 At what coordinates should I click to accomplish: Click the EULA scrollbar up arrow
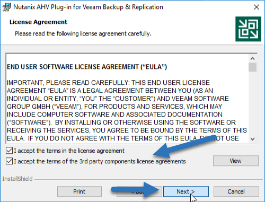coord(252,58)
